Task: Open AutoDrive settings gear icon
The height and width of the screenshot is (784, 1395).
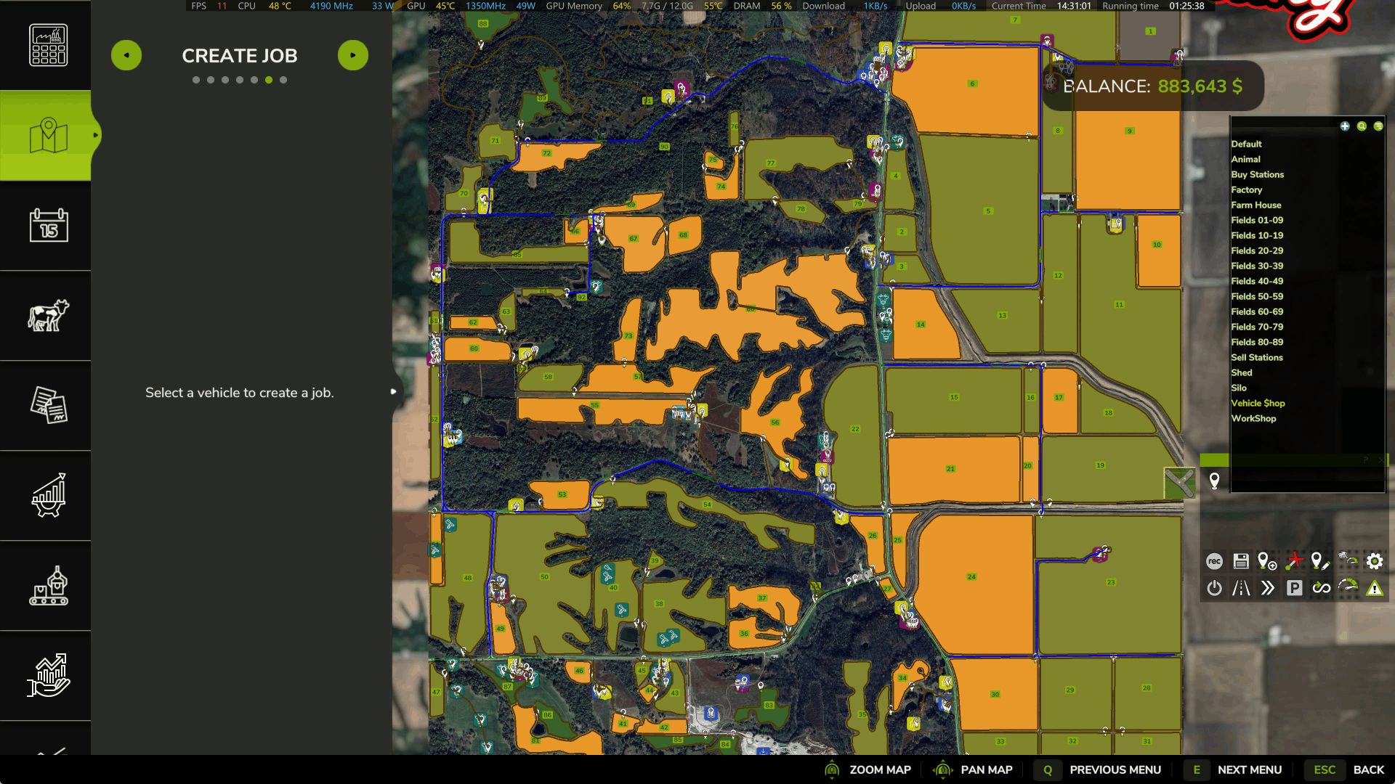Action: point(1374,561)
